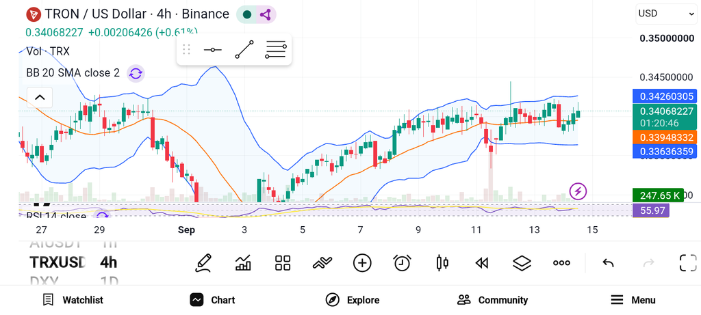
Task: Click the price change +0.00206426 text
Action: click(x=120, y=33)
